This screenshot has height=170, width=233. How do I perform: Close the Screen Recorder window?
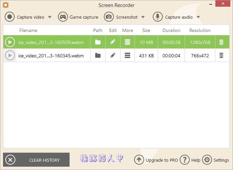[x=223, y=3]
